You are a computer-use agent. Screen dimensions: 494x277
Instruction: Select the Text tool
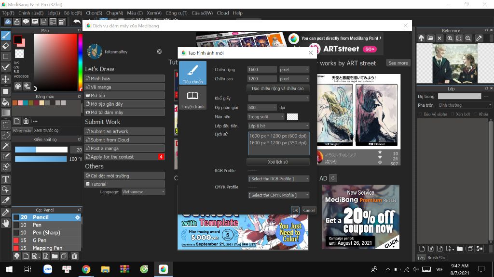coord(6,179)
